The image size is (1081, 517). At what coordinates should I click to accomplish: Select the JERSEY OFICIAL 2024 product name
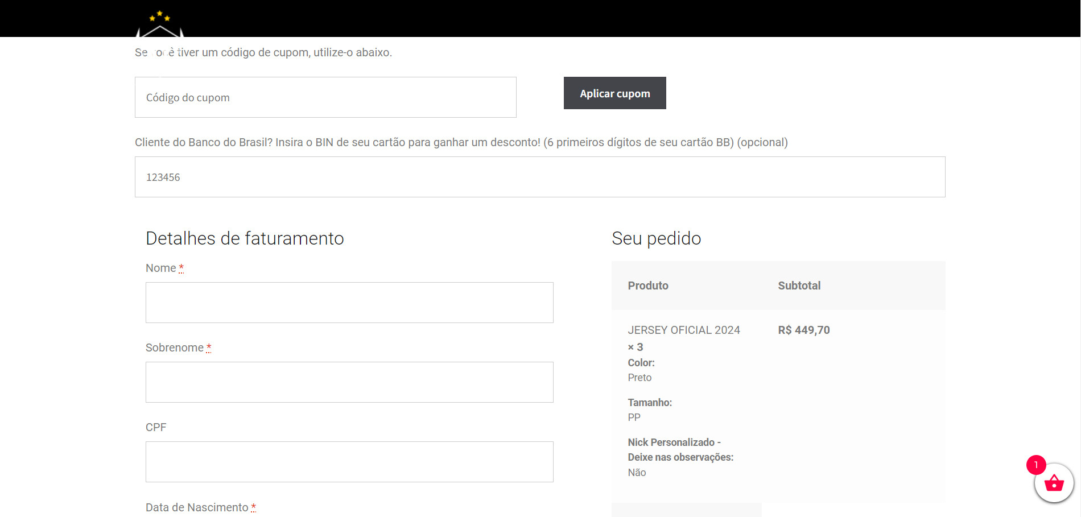coord(684,330)
